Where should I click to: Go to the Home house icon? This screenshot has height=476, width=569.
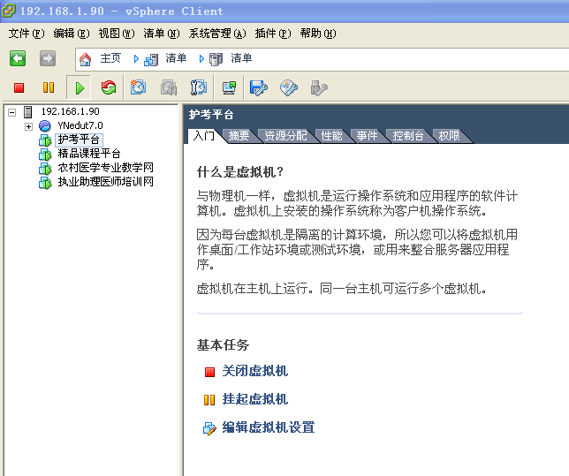tap(86, 59)
